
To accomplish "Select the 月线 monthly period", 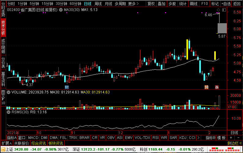I will point(108,4).
